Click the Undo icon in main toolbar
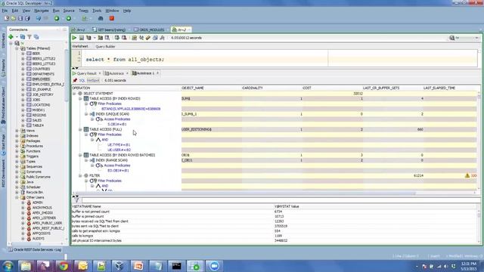 [x=39, y=18]
